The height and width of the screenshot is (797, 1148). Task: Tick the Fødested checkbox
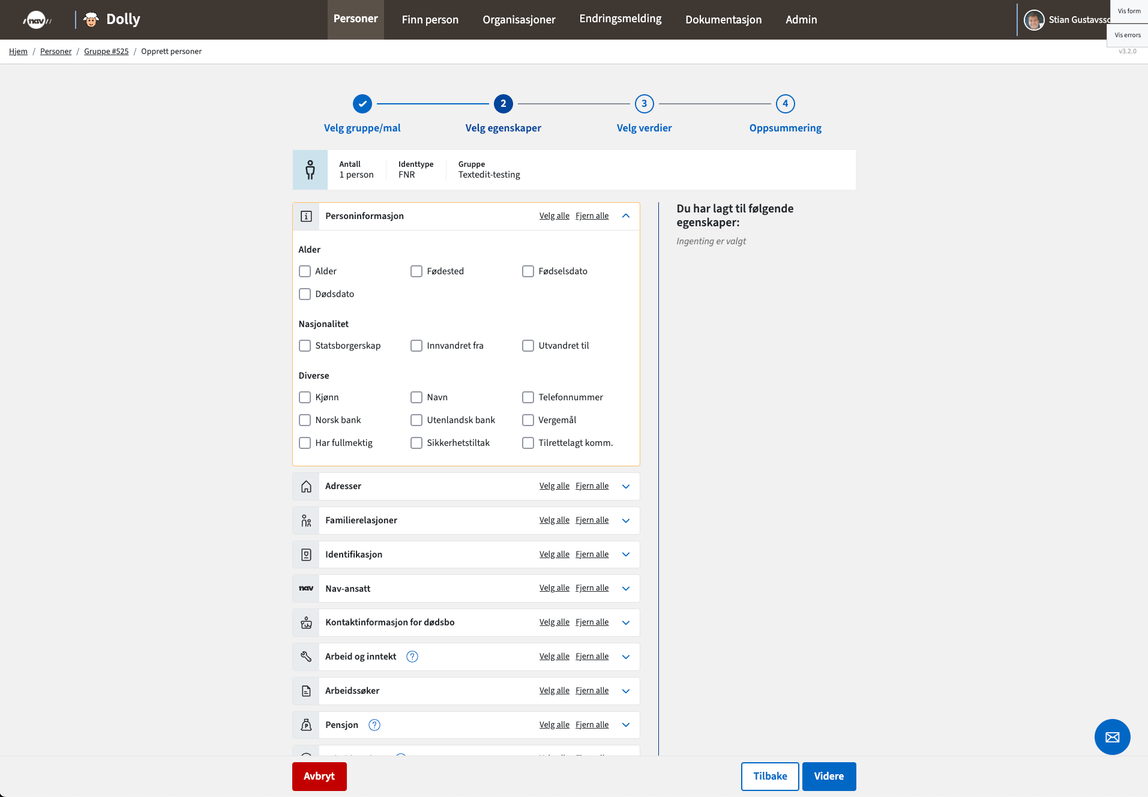[x=416, y=271]
